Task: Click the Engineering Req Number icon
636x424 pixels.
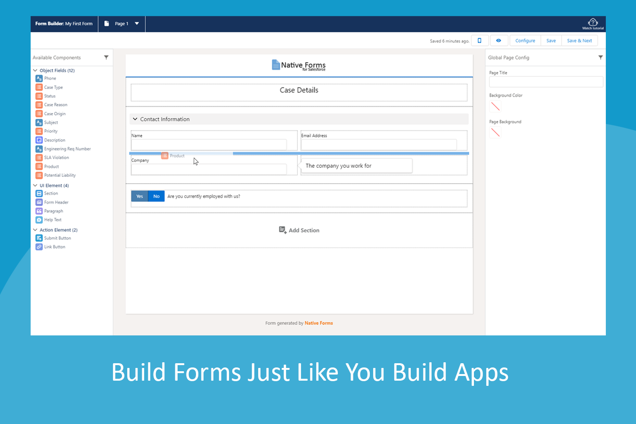Action: [39, 149]
